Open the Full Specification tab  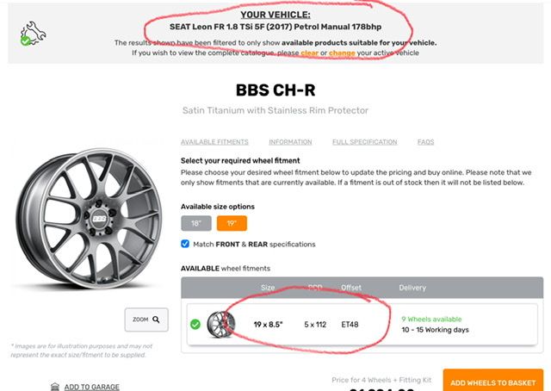364,142
